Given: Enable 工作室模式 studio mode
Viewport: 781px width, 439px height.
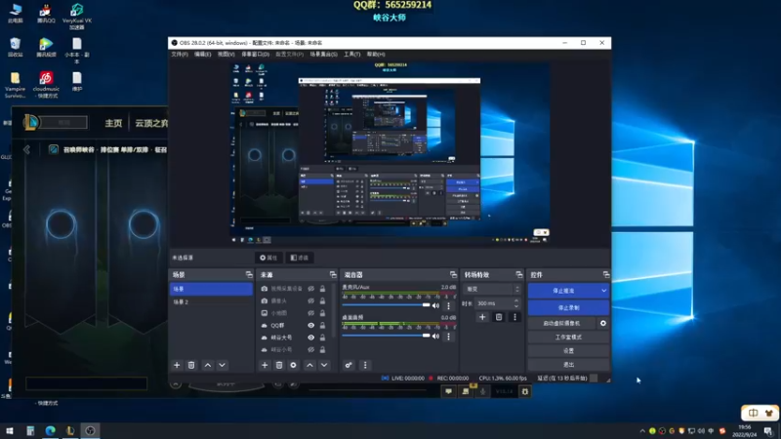Looking at the screenshot, I should (x=568, y=338).
